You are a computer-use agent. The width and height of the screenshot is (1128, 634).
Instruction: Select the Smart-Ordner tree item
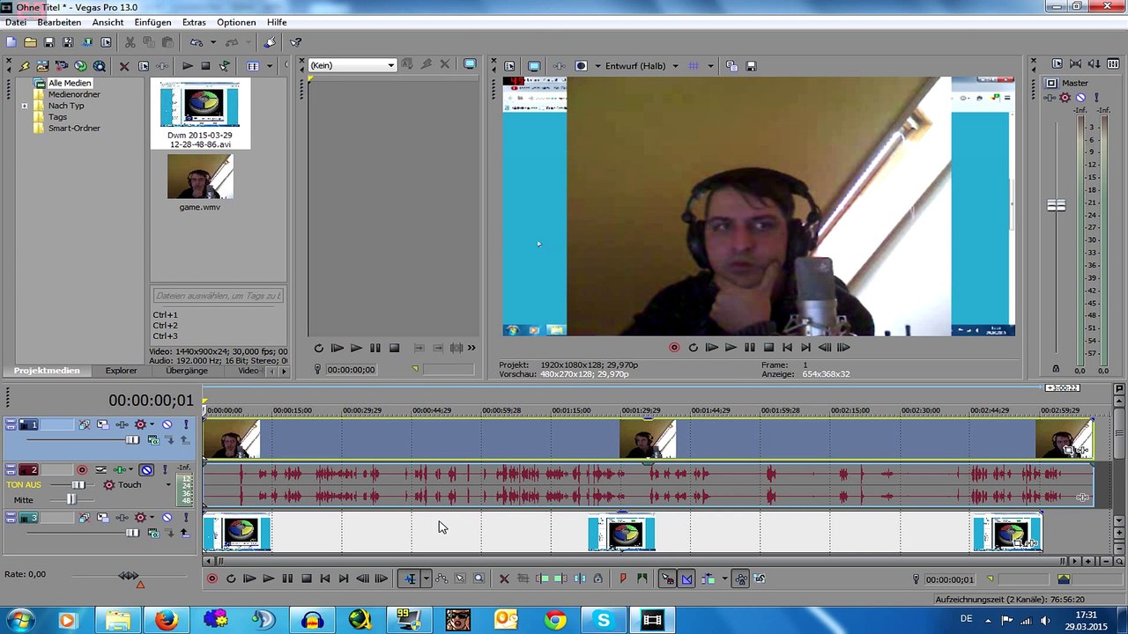[x=74, y=129]
